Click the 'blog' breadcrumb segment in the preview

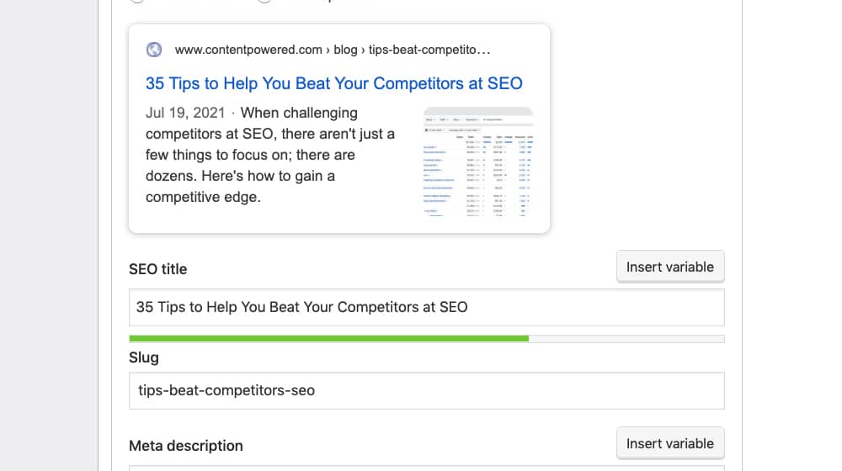(x=345, y=50)
